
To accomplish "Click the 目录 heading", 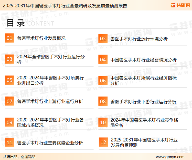I will point(16,23).
